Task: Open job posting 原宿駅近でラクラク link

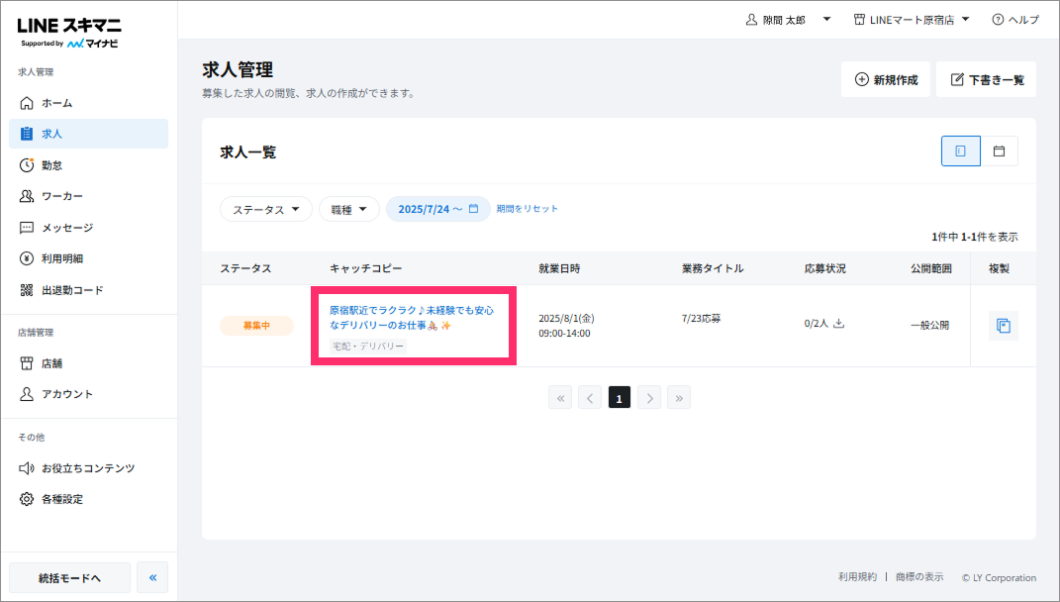Action: pyautogui.click(x=412, y=318)
